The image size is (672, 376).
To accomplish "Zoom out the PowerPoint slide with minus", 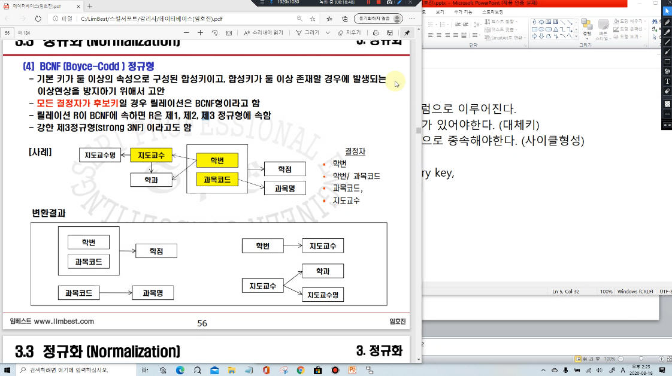I will (620, 359).
